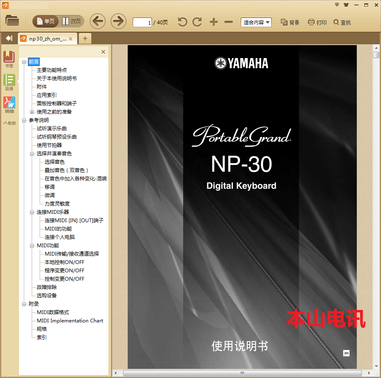Image resolution: width=381 pixels, height=378 pixels.
Task: Switch to double page view (双页)
Action: pyautogui.click(x=71, y=21)
